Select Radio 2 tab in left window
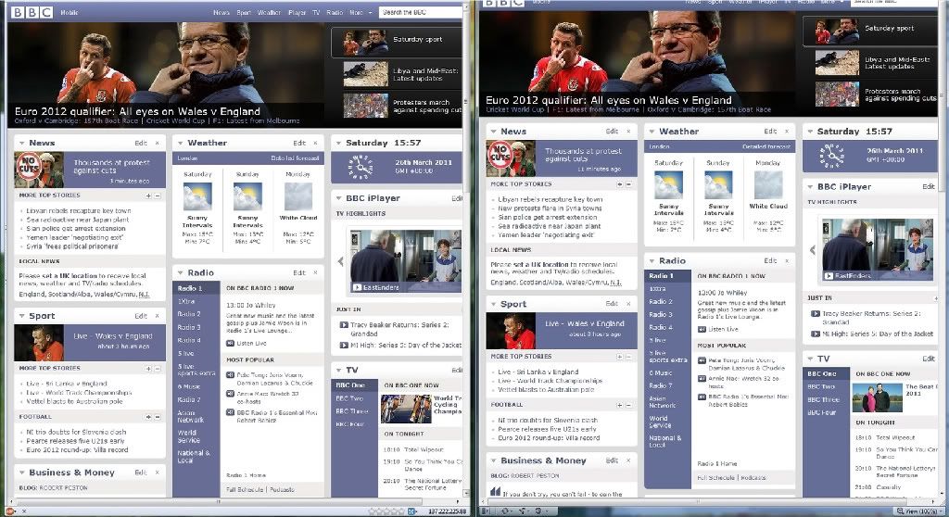 (x=189, y=314)
